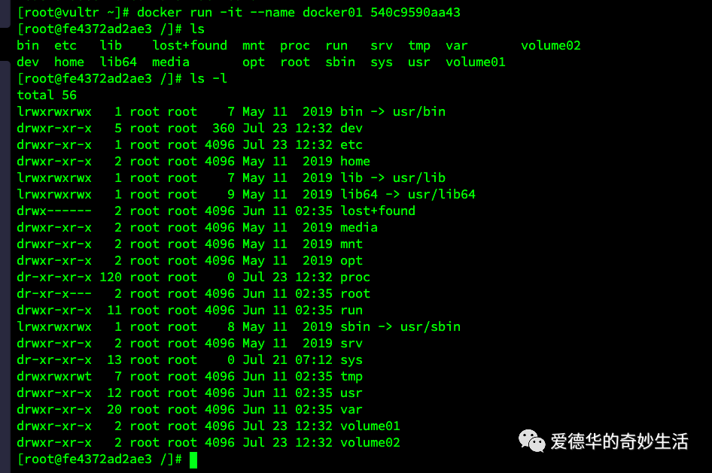Click volume02 in the long listing

click(370, 443)
